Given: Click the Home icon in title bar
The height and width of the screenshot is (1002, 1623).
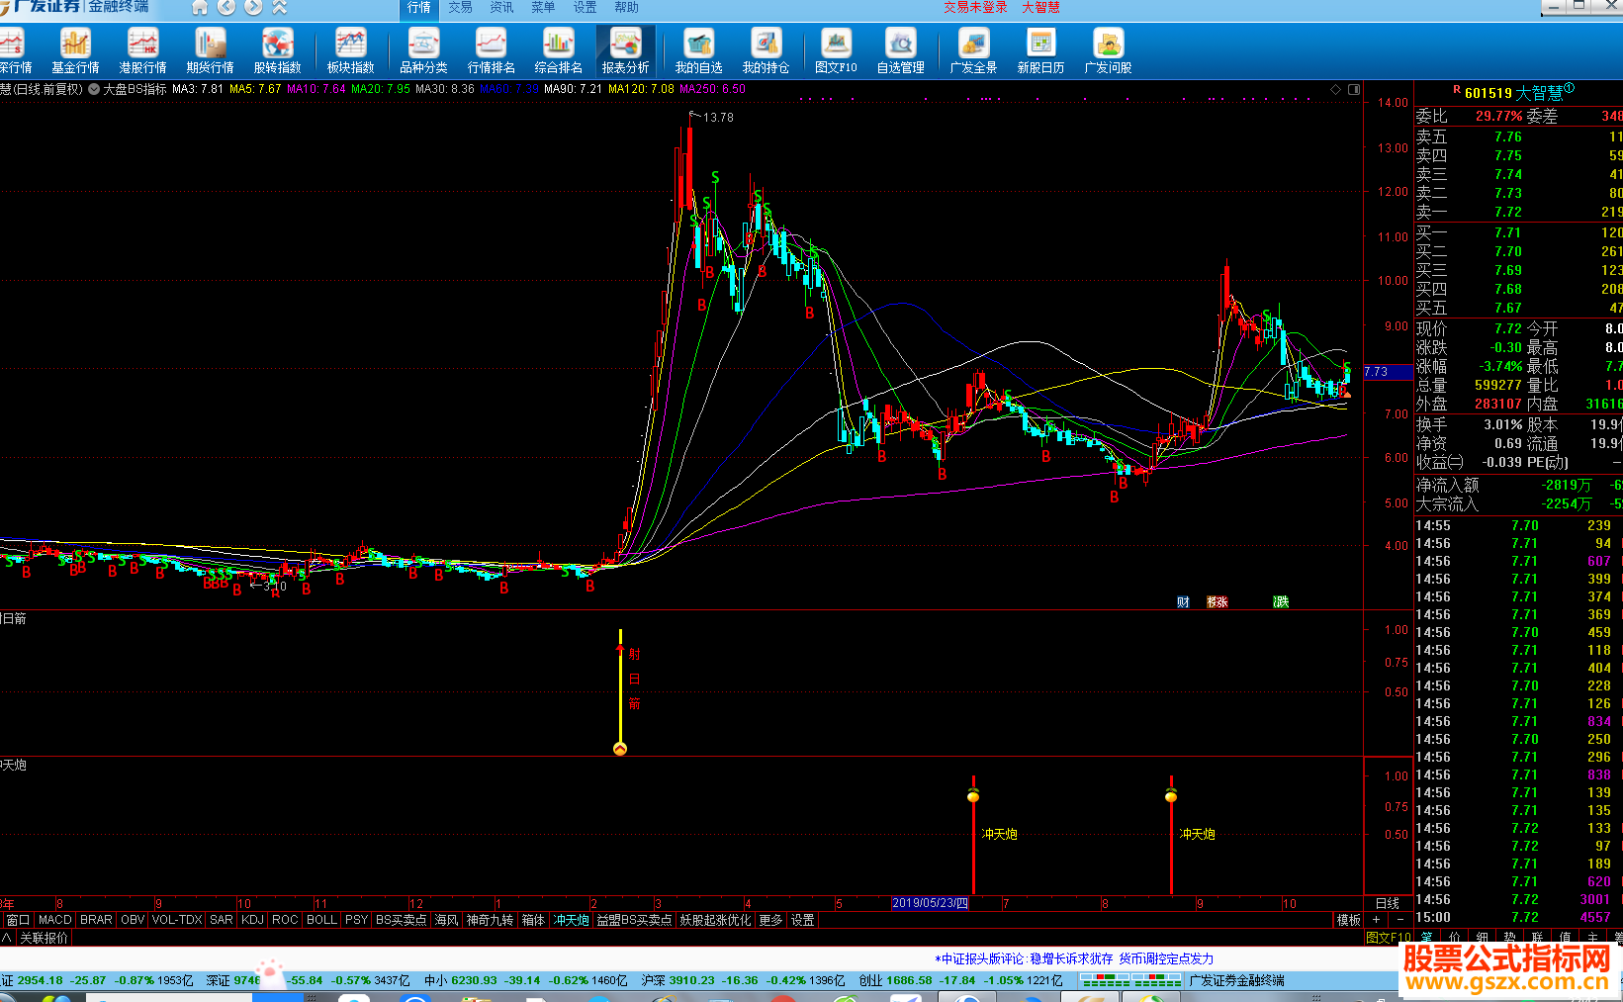Looking at the screenshot, I should pyautogui.click(x=200, y=8).
